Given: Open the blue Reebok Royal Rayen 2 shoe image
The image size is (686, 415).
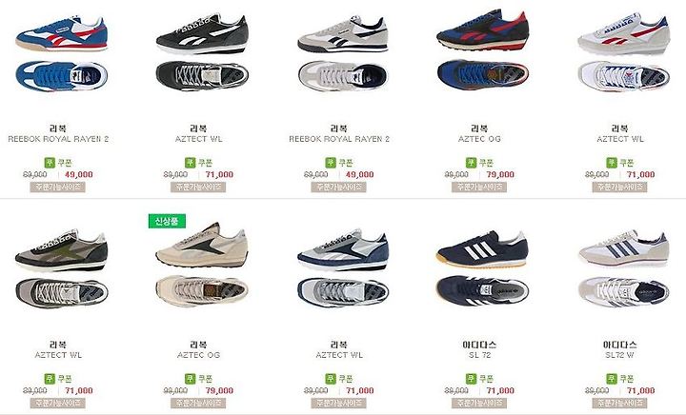Looking at the screenshot, I should point(61,53).
